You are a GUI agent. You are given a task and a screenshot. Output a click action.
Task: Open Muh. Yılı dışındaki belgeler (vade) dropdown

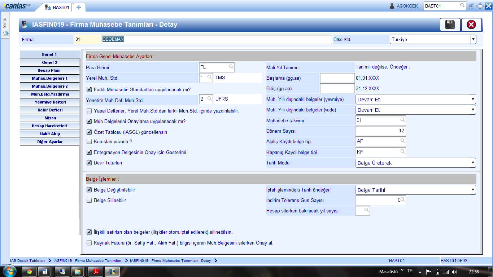coord(415,110)
